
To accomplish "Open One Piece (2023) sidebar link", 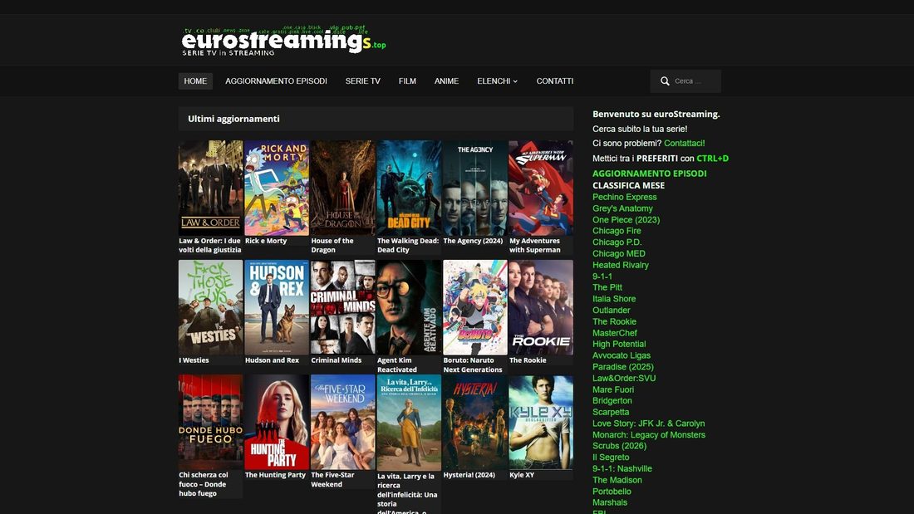I will coord(626,220).
